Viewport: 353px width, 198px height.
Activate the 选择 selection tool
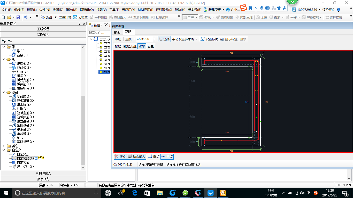164,39
